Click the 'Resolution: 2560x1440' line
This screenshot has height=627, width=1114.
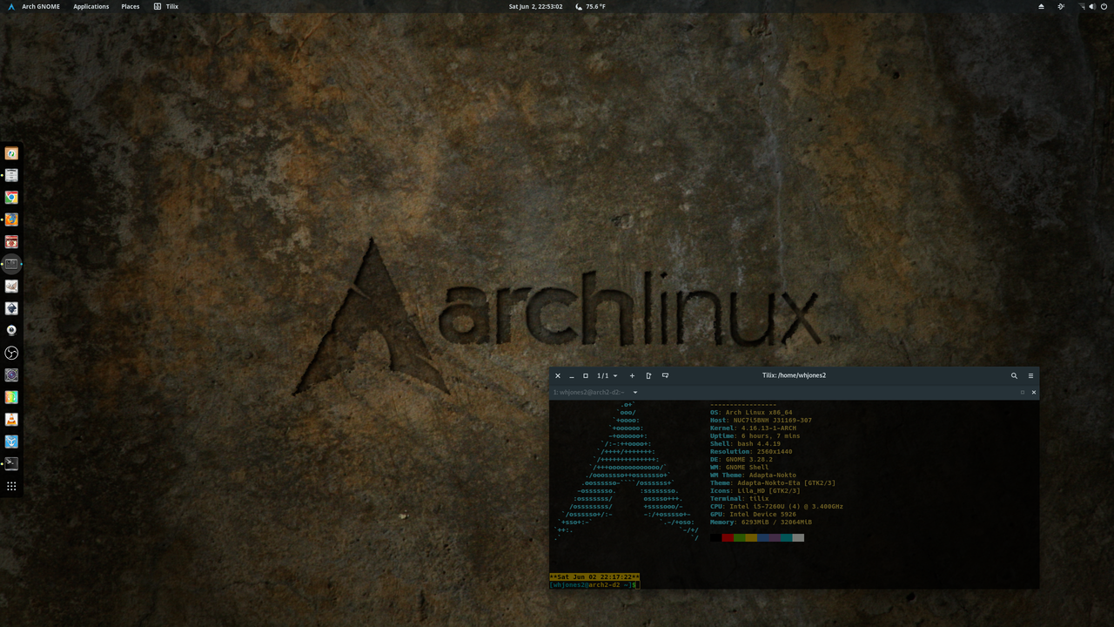tap(751, 452)
